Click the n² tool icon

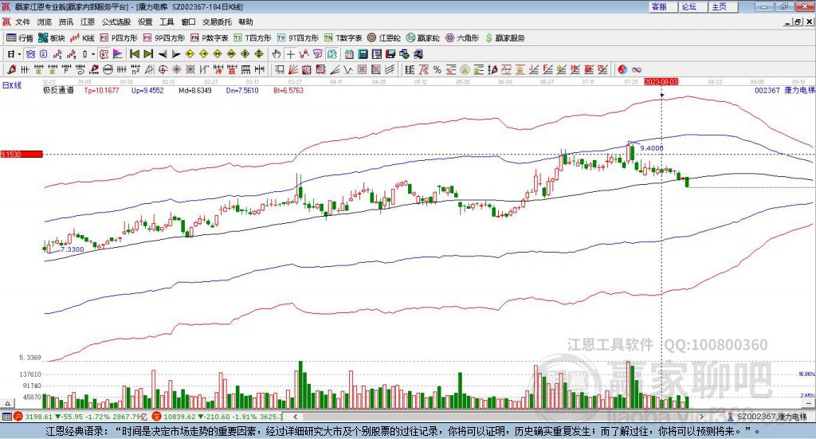pyautogui.click(x=135, y=69)
